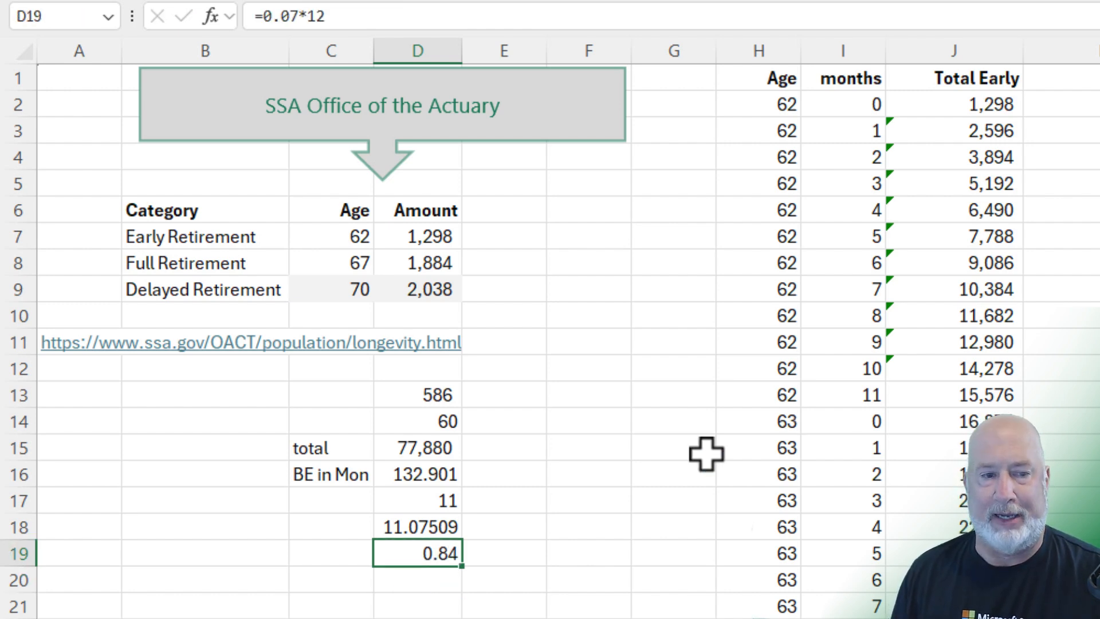Click the down arrow shape below SSA banner

coord(382,160)
